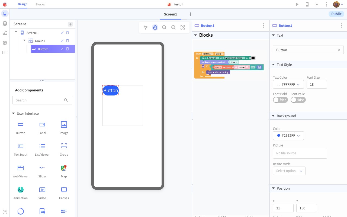347x217 pixels.
Task: Open Text Color #FFFFFF picker
Action: tap(288, 84)
